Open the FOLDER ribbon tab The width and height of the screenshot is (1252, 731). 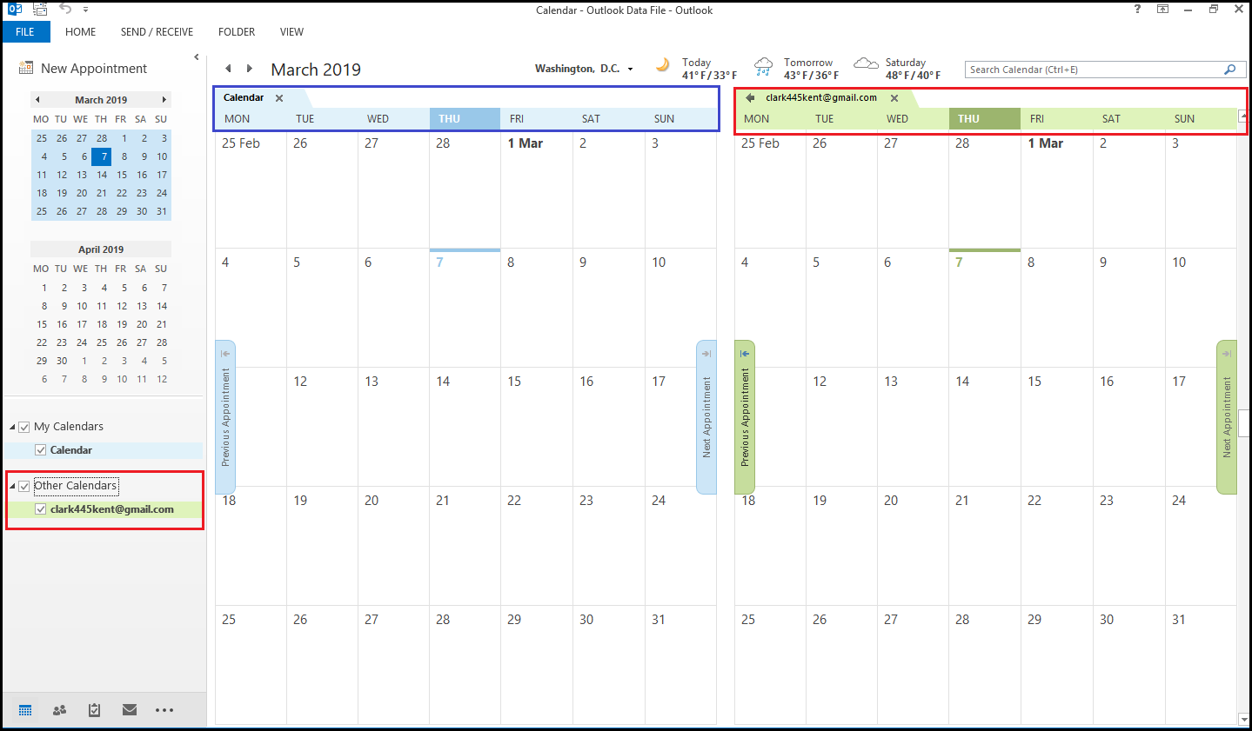[x=237, y=32]
